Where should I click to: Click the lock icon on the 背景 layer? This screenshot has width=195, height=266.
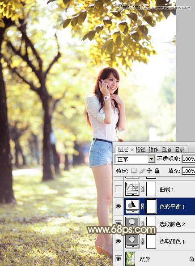(191, 259)
